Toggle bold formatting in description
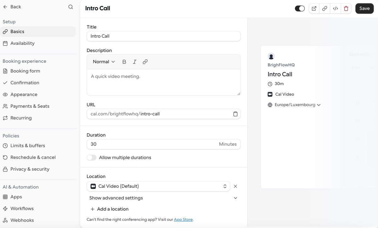378x228 pixels. [x=124, y=62]
